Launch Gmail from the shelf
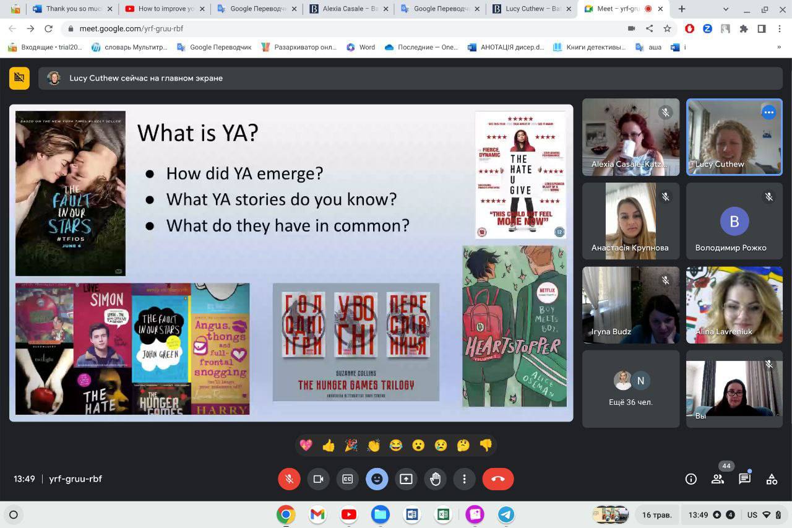Image resolution: width=792 pixels, height=528 pixels. tap(317, 514)
